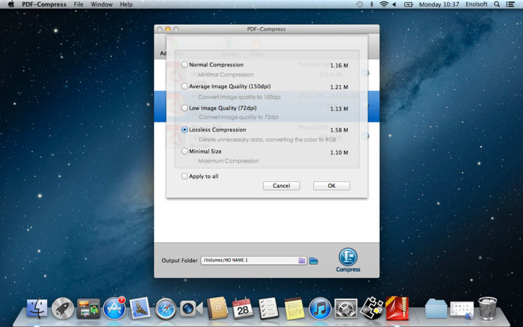Open Mail stamp icon in Dock
The image size is (523, 327).
click(140, 308)
